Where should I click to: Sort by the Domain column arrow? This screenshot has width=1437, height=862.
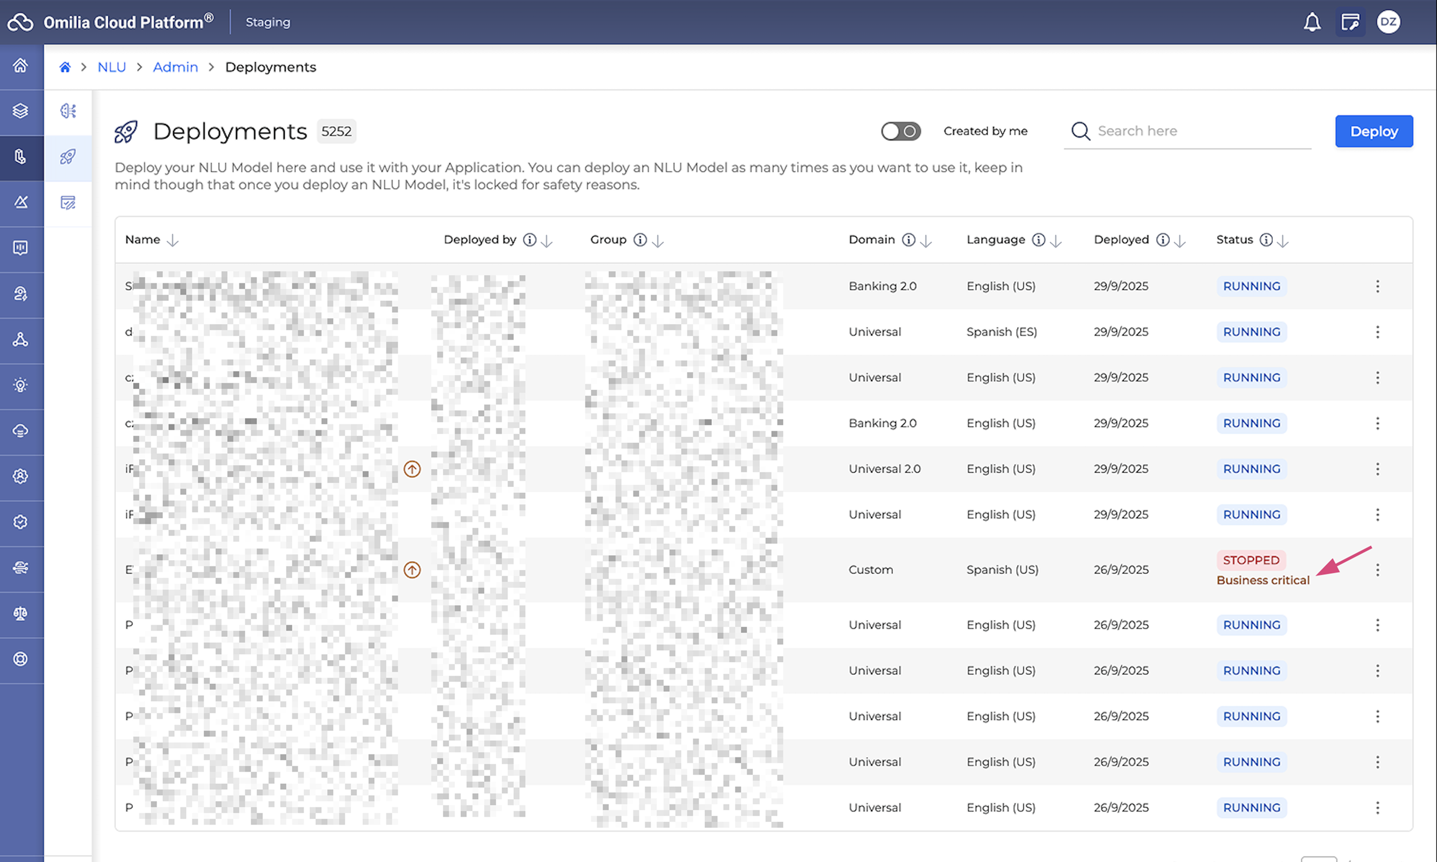(926, 241)
